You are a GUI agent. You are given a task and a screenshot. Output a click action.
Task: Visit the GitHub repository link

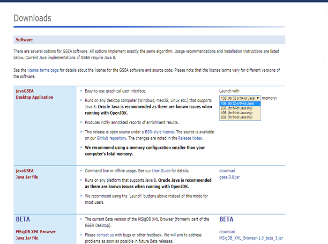pos(112,138)
